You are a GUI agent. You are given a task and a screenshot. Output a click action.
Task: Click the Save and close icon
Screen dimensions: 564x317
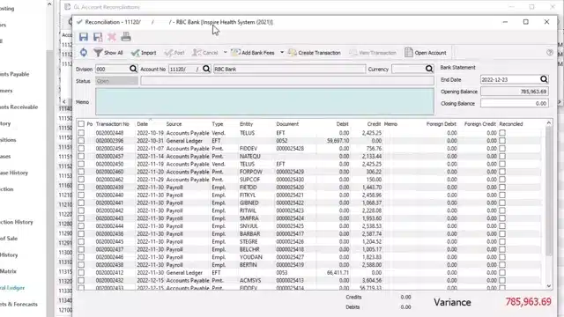98,37
